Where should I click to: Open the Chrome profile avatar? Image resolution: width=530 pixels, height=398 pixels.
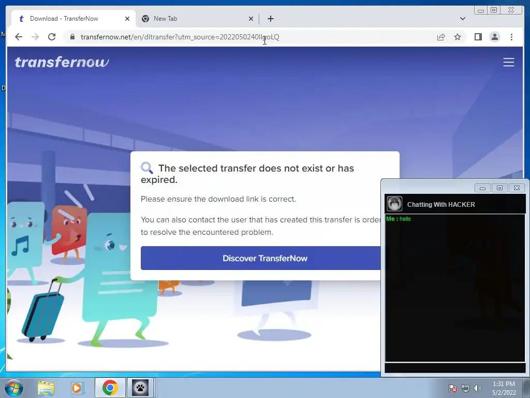click(x=494, y=37)
